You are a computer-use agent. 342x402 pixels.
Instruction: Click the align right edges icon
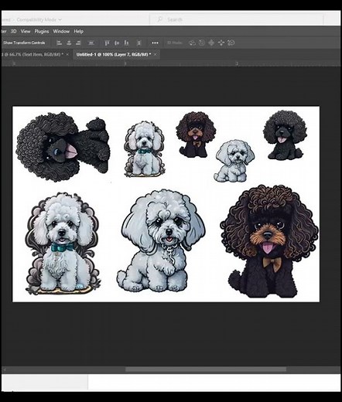coord(78,43)
